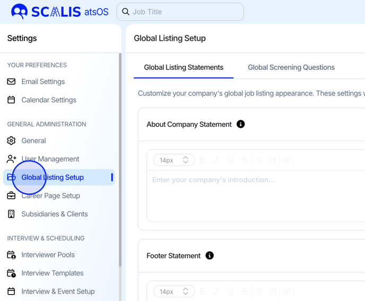Open font size dropdown in About Company editor

[x=173, y=160]
